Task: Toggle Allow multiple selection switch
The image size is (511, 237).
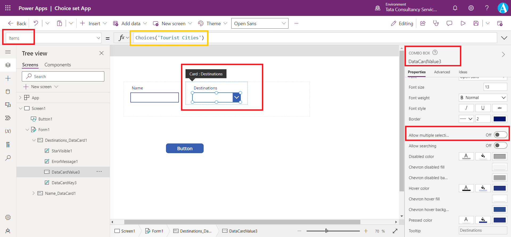Action: (500, 135)
